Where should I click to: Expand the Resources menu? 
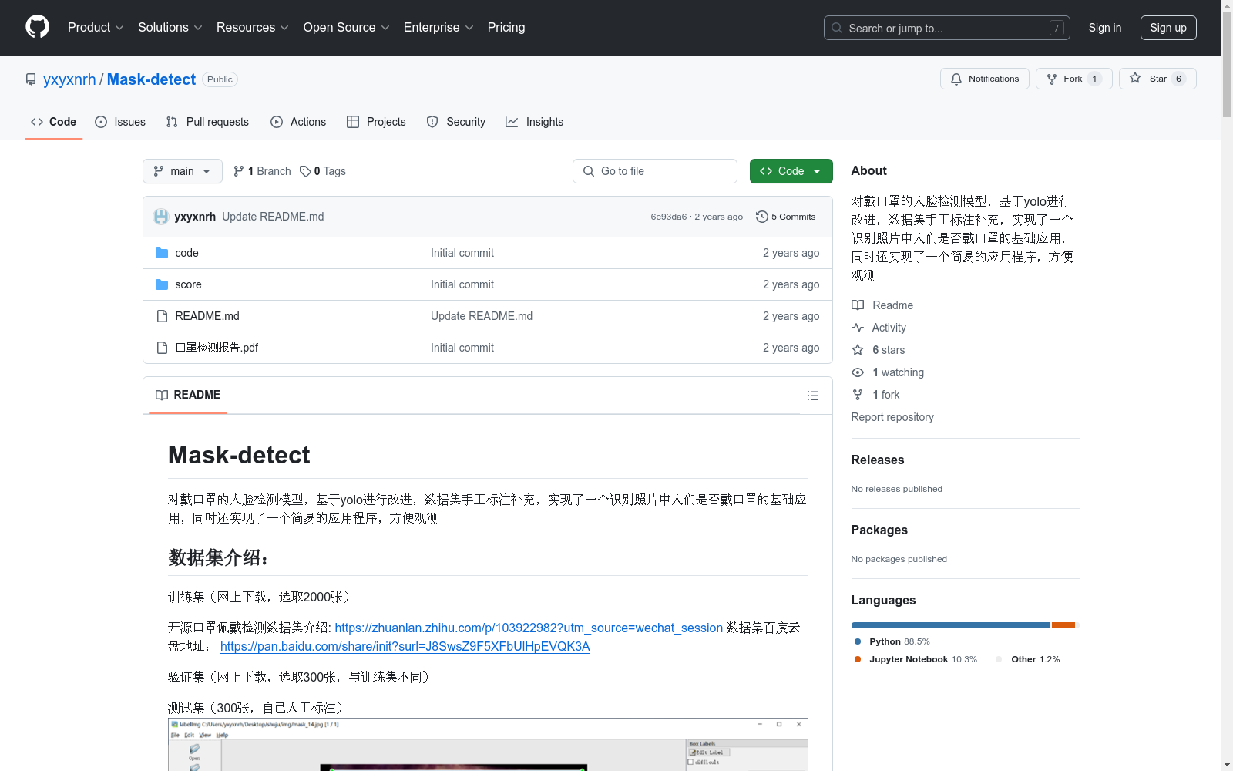click(252, 28)
